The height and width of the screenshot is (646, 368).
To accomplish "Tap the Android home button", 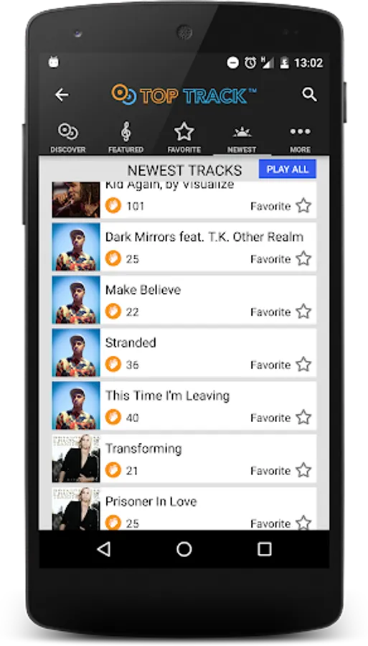I will pyautogui.click(x=184, y=549).
